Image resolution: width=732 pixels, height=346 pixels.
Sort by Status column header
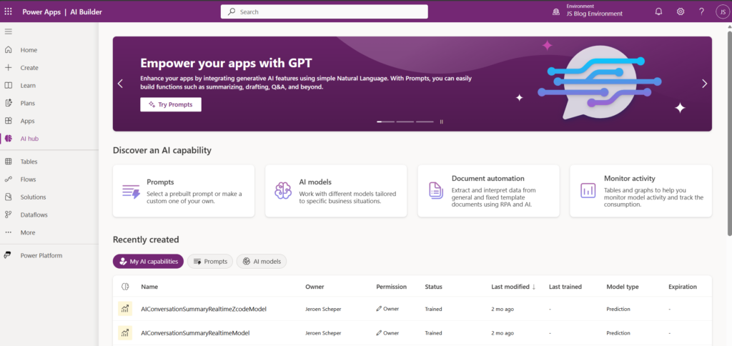(433, 287)
